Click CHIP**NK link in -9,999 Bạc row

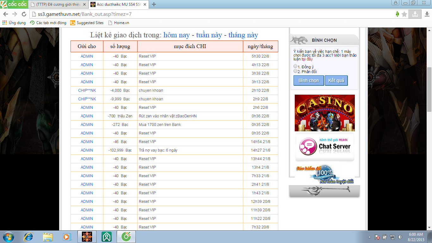tap(87, 99)
